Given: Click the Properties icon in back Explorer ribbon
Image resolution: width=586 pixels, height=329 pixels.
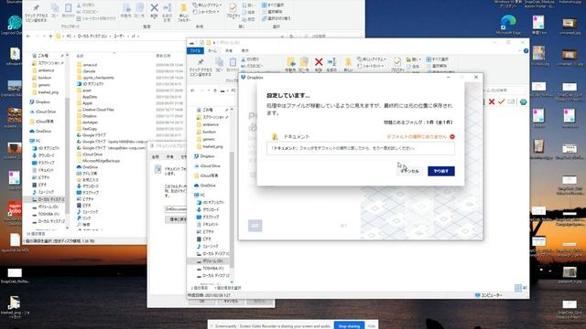Looking at the screenshot, I should tap(233, 8).
